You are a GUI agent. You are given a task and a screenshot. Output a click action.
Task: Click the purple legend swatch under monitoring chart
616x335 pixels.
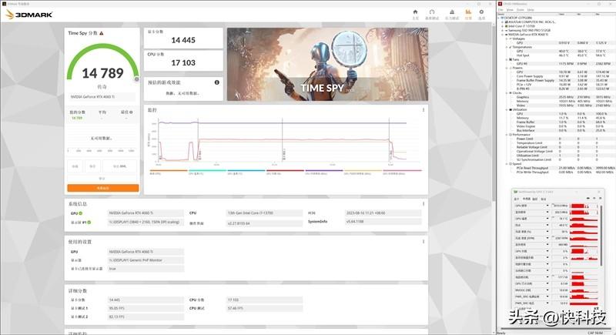tap(324, 170)
